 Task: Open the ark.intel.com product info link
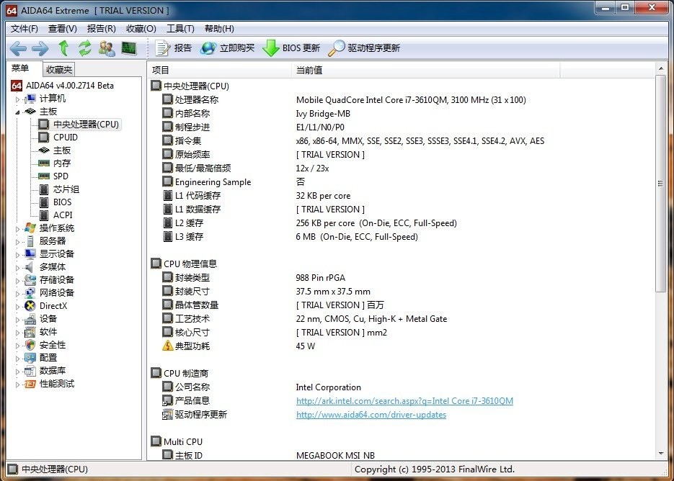click(x=404, y=401)
